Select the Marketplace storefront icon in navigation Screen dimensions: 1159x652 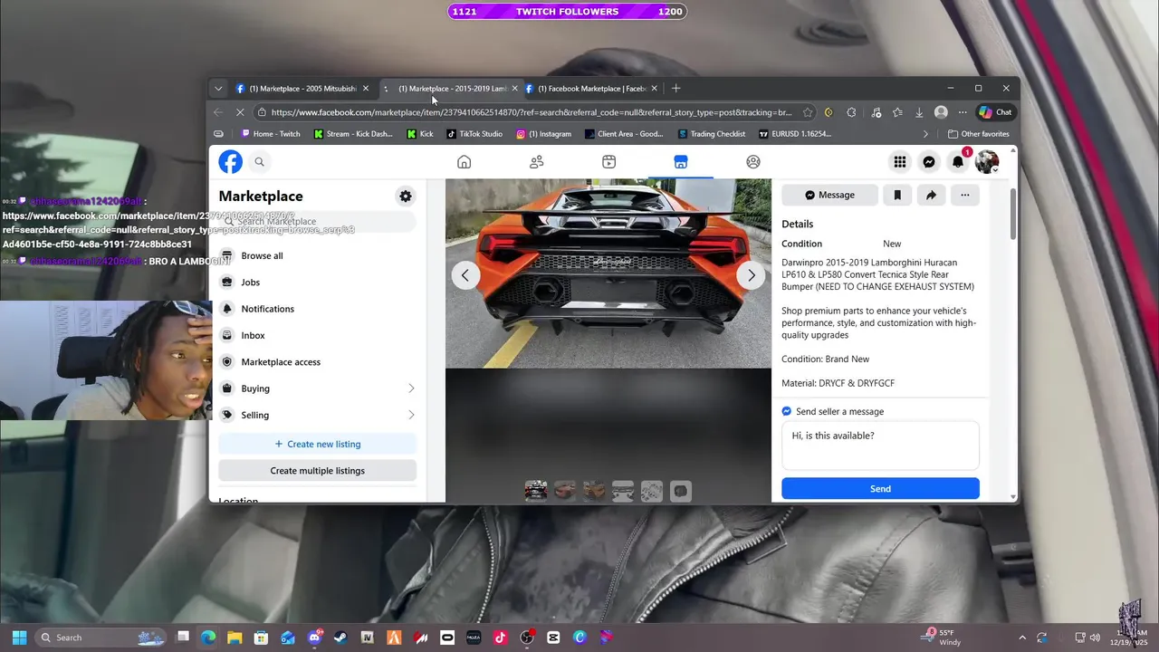pyautogui.click(x=681, y=162)
